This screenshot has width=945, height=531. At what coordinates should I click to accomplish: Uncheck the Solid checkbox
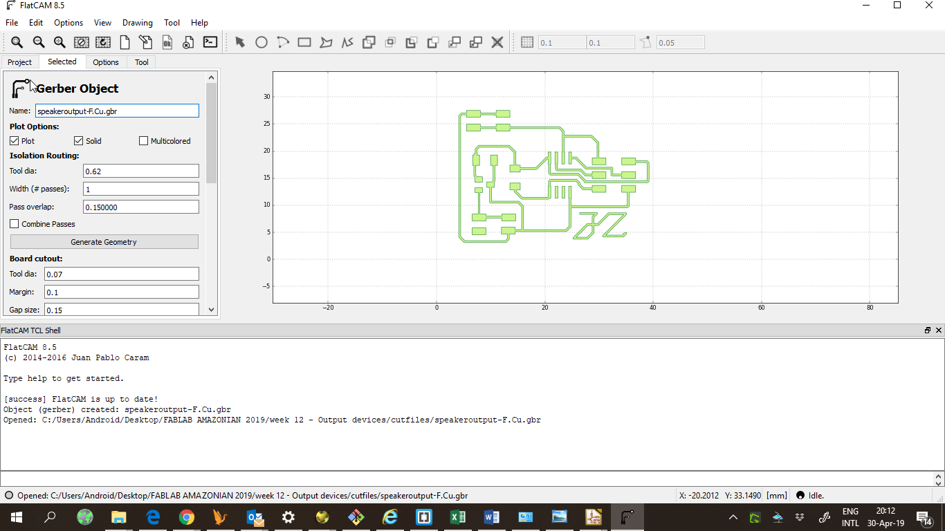click(x=79, y=141)
